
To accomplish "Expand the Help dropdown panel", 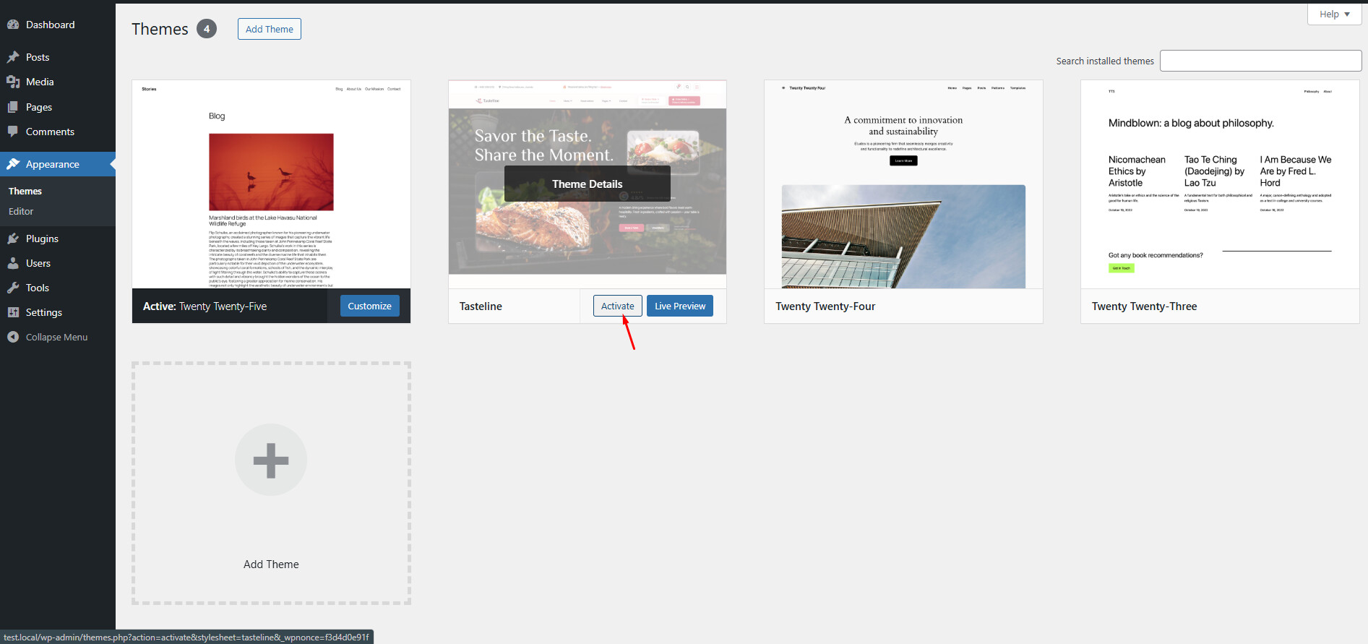I will pos(1334,14).
